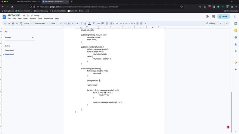This screenshot has width=239, height=134.
Task: Bookmark this page with star icon
Action: 181,7
